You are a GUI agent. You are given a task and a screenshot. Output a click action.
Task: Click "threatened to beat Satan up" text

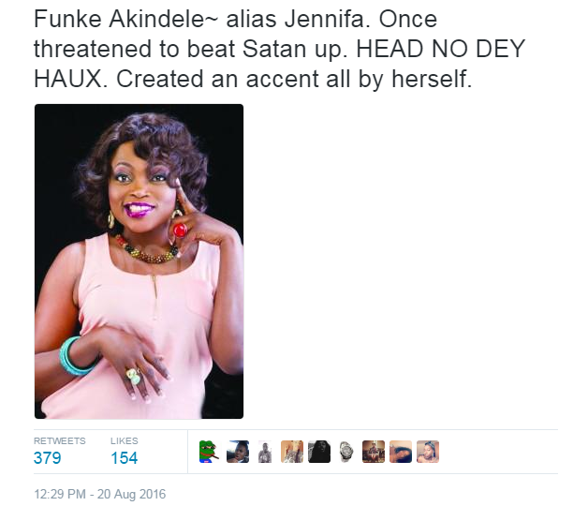tap(190, 49)
